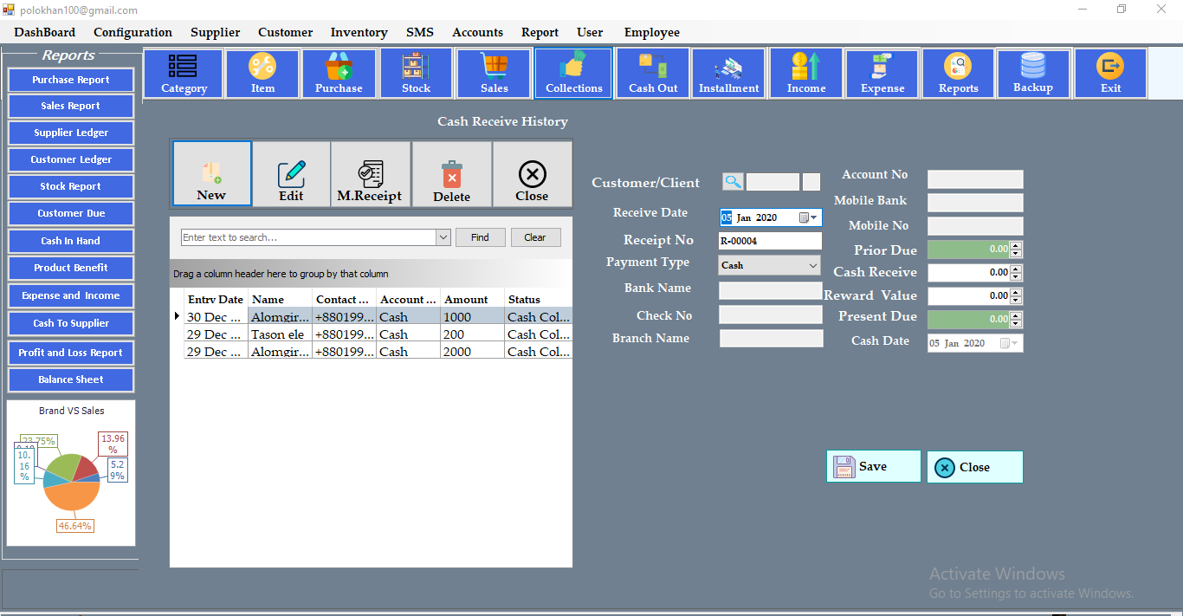
Task: Launch the Backup toolbar icon
Action: pyautogui.click(x=1034, y=73)
